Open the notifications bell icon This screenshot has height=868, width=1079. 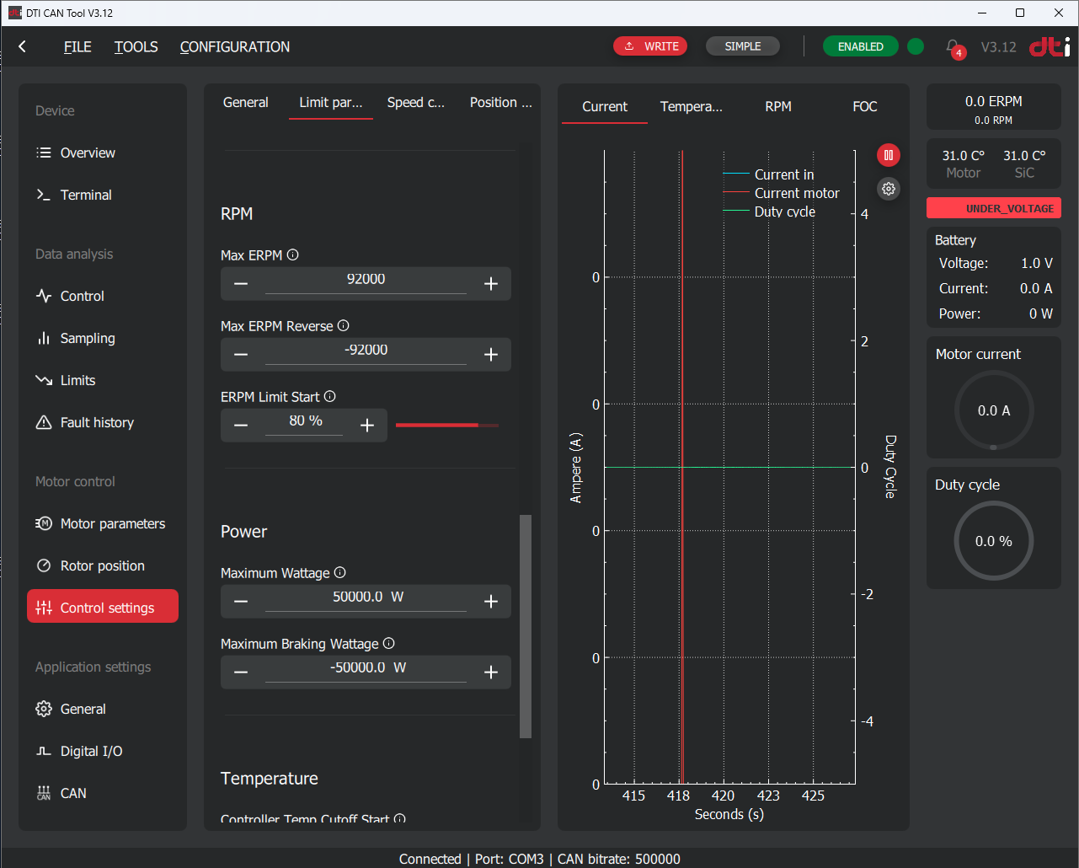point(953,46)
